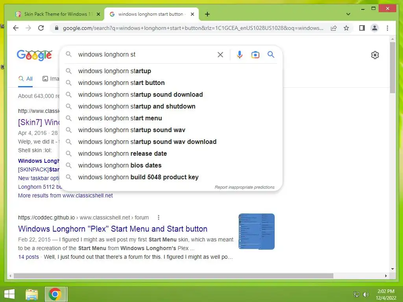Click the browser forward arrow
The width and height of the screenshot is (403, 302).
(28, 28)
